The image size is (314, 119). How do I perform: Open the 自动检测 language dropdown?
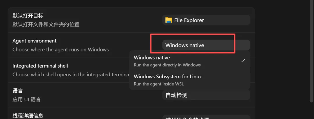pos(206,95)
